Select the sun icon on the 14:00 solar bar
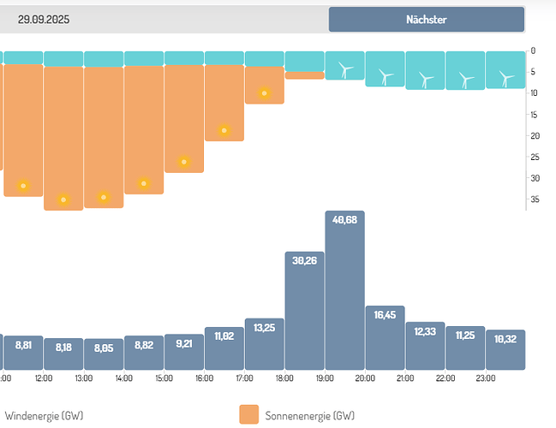This screenshot has height=428, width=556. tap(144, 183)
